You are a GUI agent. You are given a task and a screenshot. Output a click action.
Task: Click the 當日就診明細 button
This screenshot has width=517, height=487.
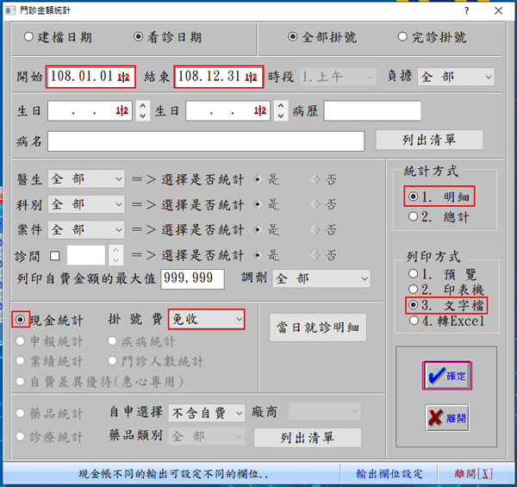coord(319,327)
